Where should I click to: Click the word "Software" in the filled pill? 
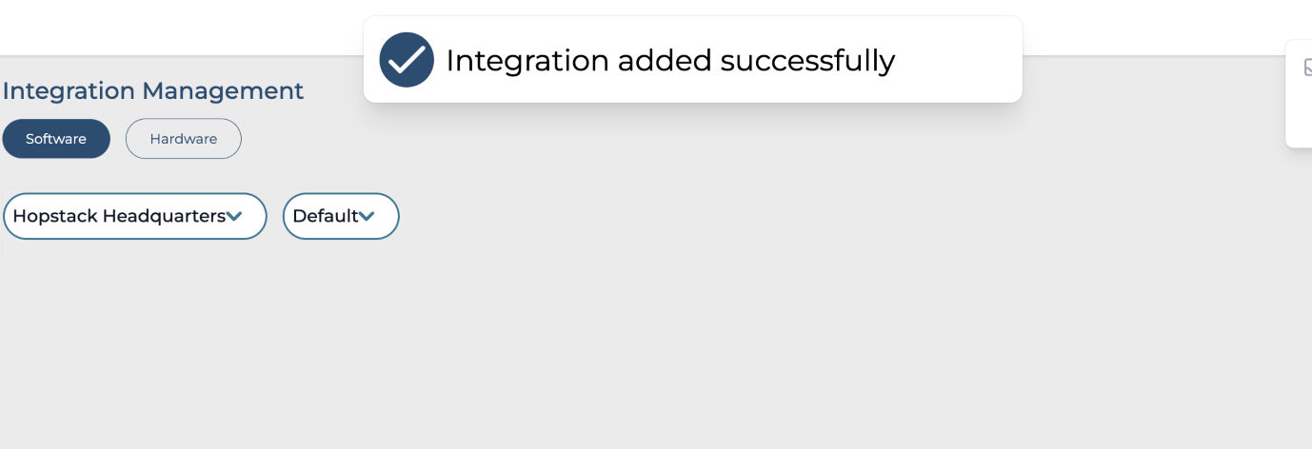click(56, 139)
